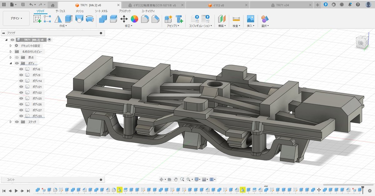The image size is (375, 196).
Task: Collapse the ブラウザ panel with double-arrow
Action: pyautogui.click(x=3, y=33)
